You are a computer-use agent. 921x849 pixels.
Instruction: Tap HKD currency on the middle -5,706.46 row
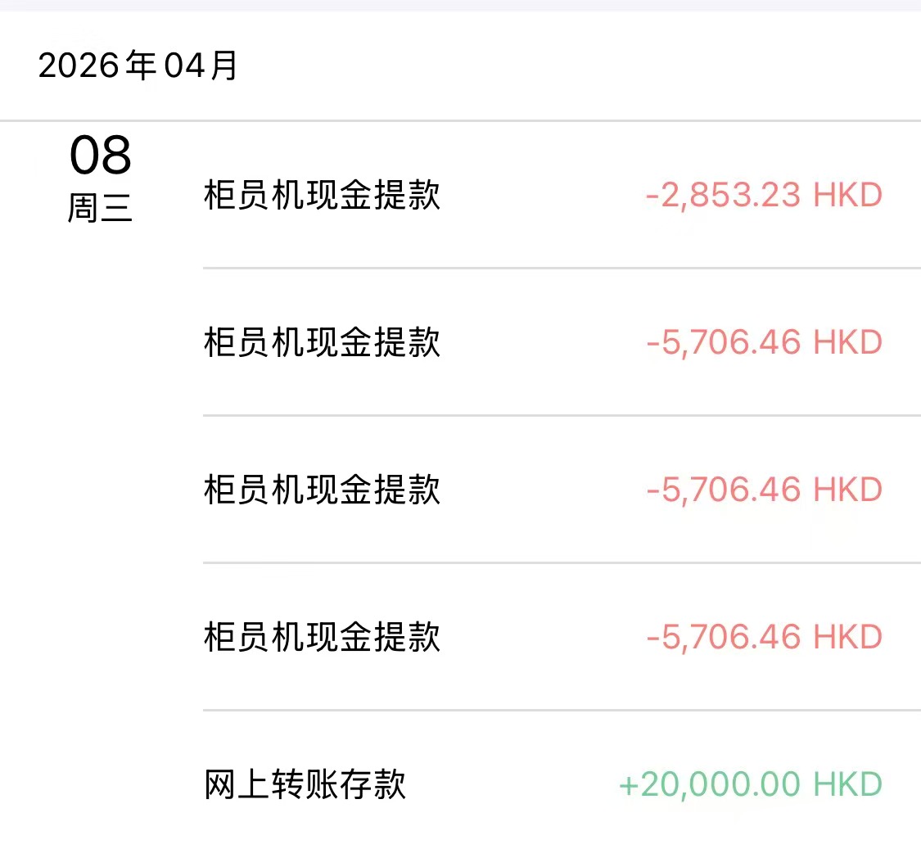pyautogui.click(x=847, y=490)
